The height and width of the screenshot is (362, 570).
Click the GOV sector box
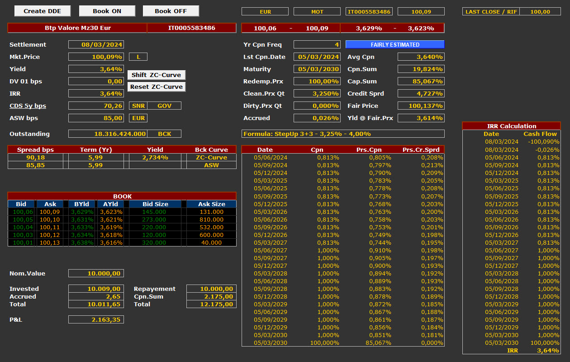[164, 106]
